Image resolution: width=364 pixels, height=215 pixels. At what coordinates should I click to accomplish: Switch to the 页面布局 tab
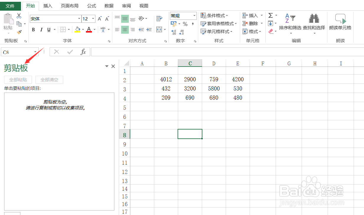coord(69,6)
